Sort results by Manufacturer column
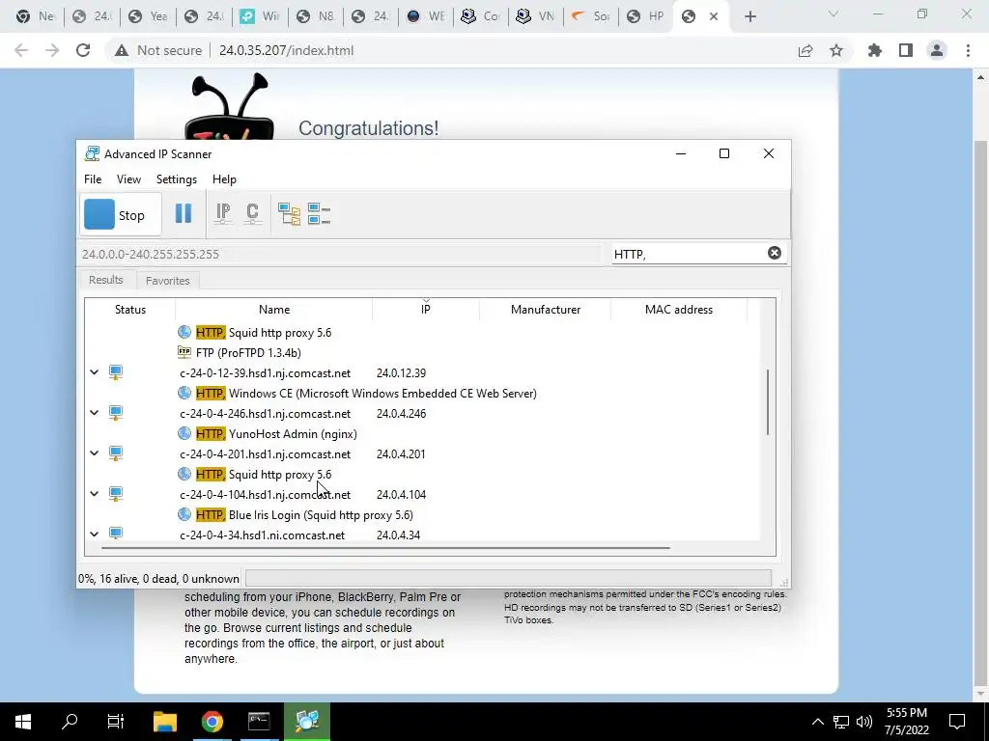 [x=546, y=310]
